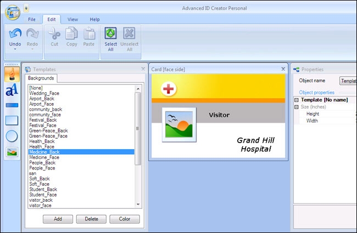Click the backgrounds list scrollbar thumb
The height and width of the screenshot is (233, 357).
[138, 128]
